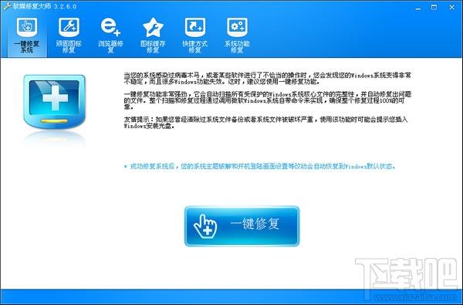Click the 一键修复系统 monitor-hand icon
The width and height of the screenshot is (463, 305).
click(x=27, y=27)
